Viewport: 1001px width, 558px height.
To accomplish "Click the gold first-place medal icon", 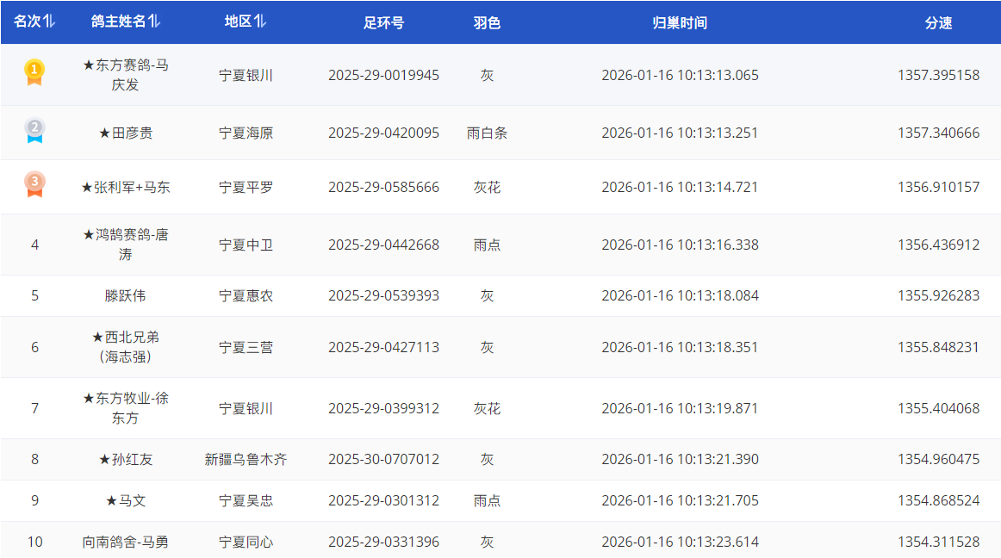I will tap(34, 72).
